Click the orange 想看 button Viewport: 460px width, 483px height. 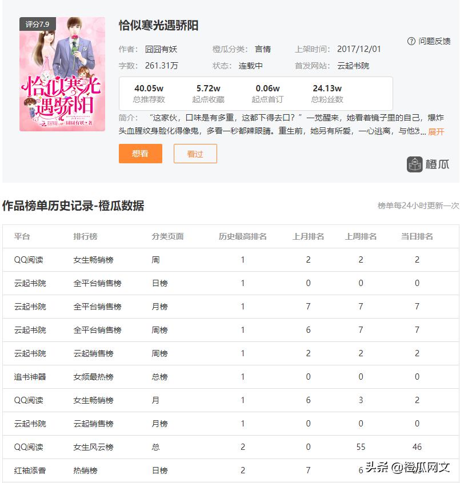click(x=140, y=154)
